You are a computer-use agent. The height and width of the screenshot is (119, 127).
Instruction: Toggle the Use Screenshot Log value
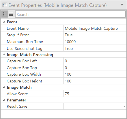click(95, 48)
